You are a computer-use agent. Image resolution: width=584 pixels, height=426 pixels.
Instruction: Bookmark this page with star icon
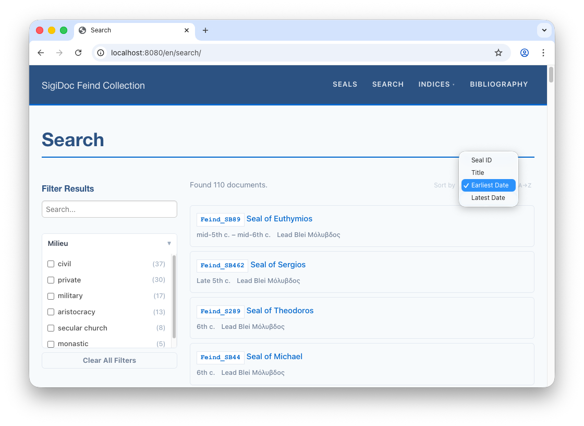click(498, 53)
